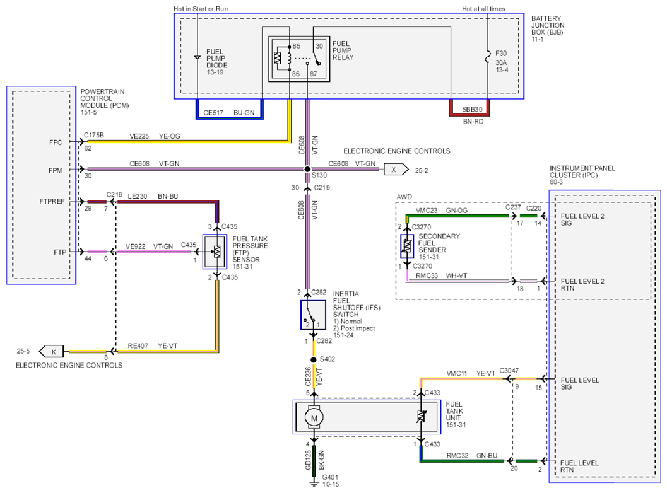This screenshot has height=493, width=667.
Task: Click wire label VE225 YE-OG
Action: (x=155, y=136)
